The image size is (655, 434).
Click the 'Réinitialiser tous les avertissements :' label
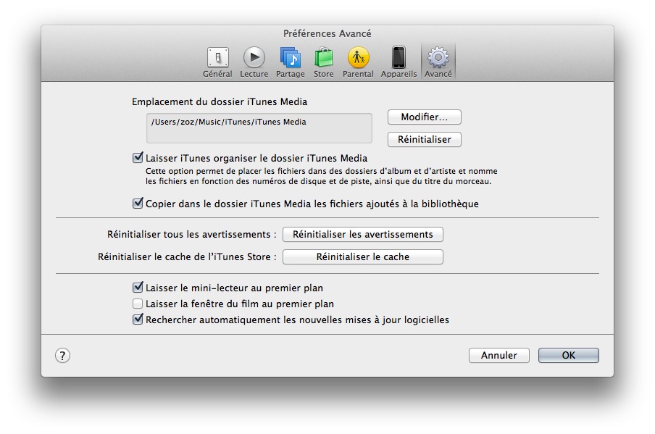pos(192,234)
